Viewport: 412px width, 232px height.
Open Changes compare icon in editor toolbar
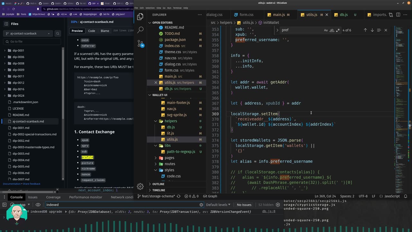click(x=391, y=15)
